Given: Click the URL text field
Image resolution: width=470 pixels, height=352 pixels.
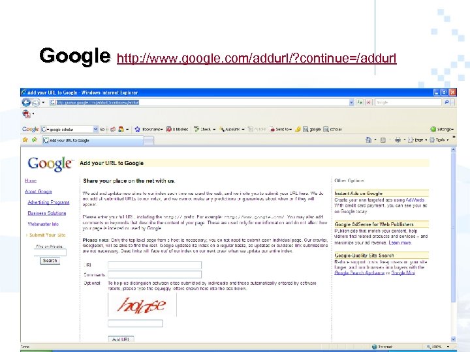Looking at the screenshot, I should point(155,265).
